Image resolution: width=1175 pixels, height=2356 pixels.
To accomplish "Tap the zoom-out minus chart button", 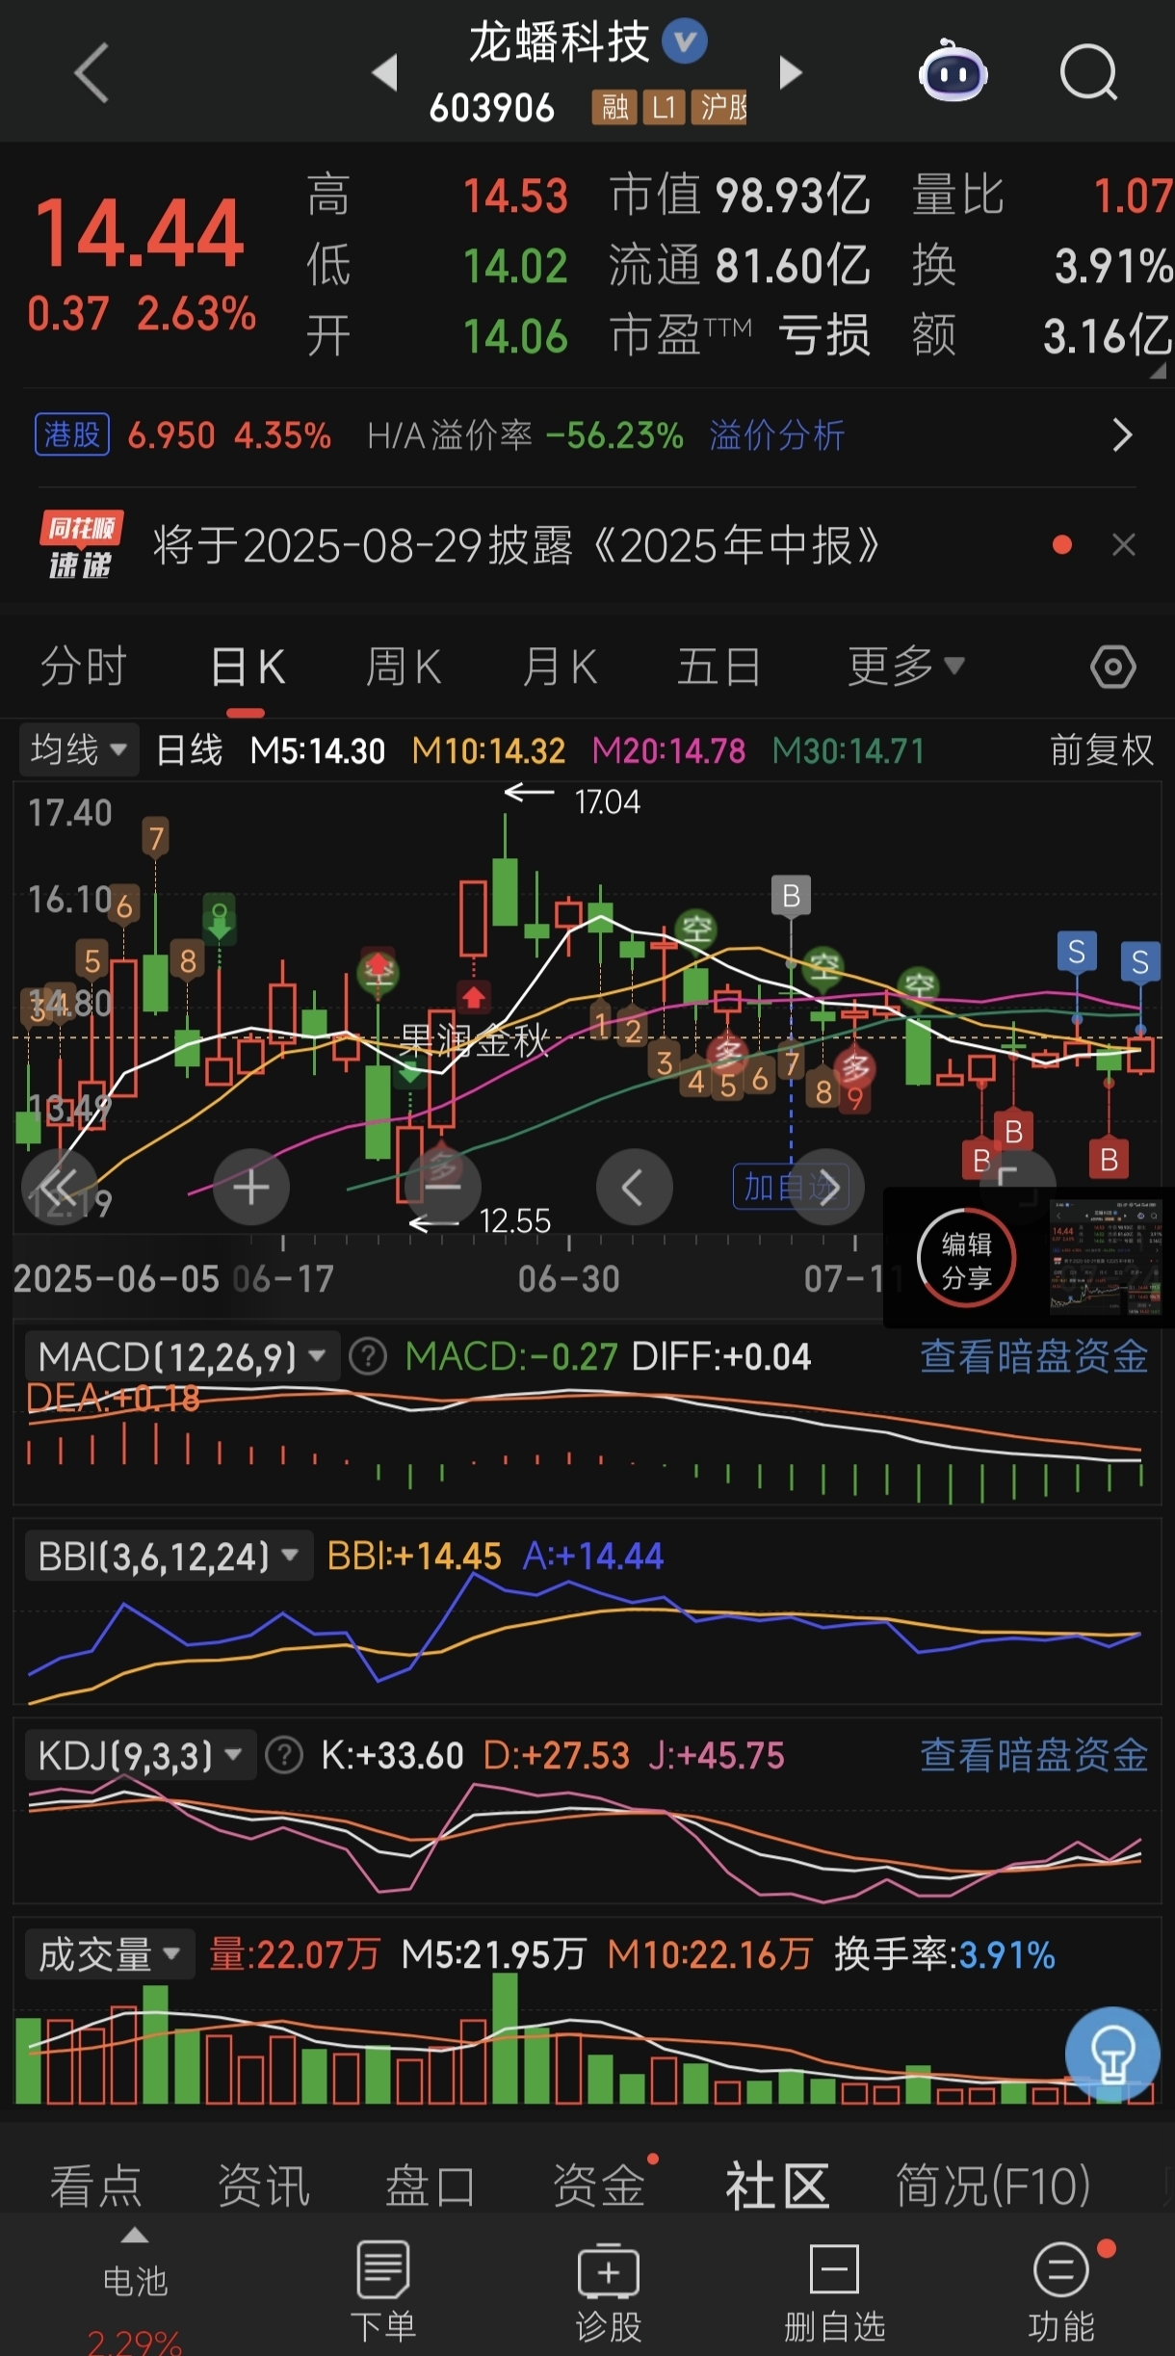I will pyautogui.click(x=442, y=1188).
